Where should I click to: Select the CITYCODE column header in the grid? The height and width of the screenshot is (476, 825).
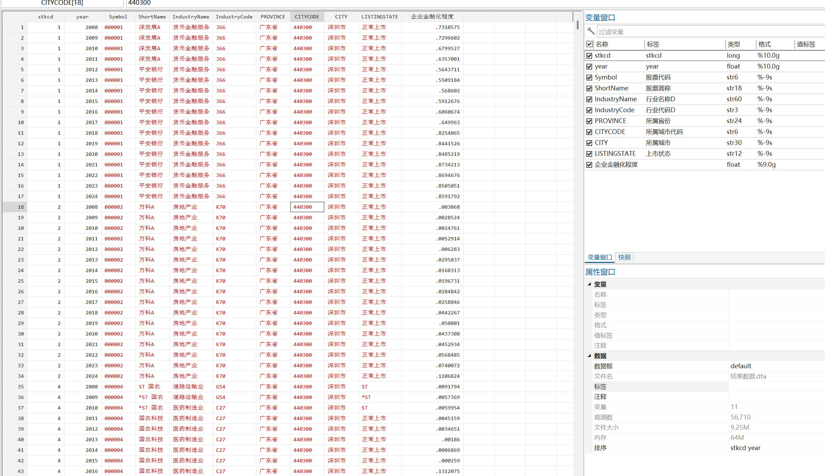click(307, 17)
